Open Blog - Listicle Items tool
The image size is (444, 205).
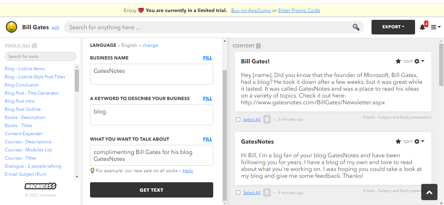(25, 69)
